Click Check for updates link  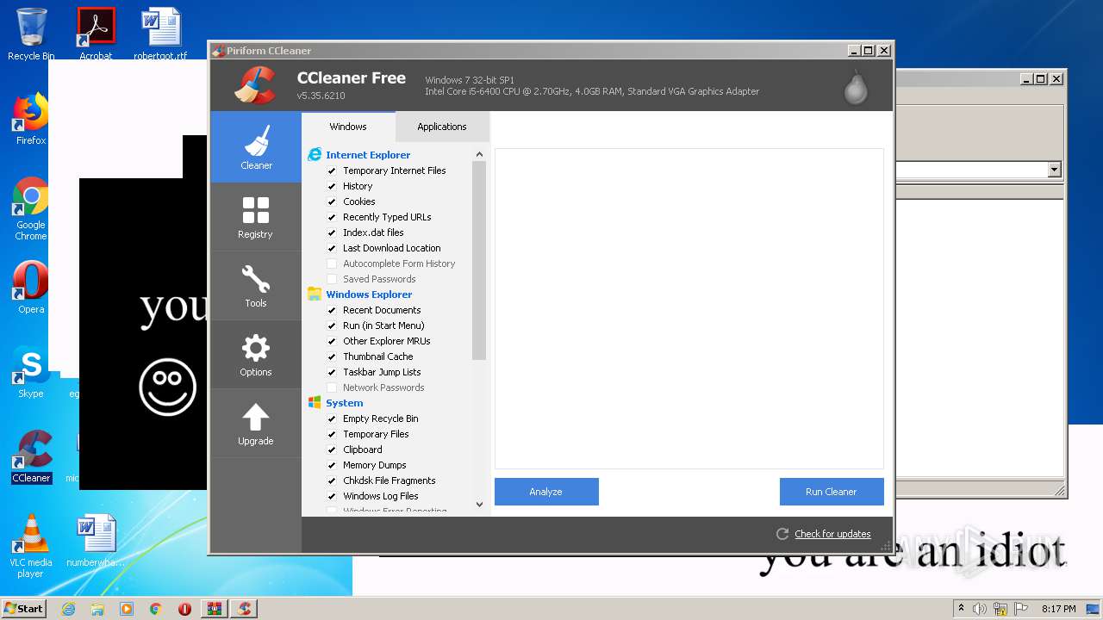click(832, 534)
